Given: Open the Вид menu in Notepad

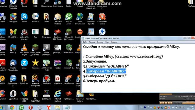Looking at the screenshot, I should click(107, 42).
